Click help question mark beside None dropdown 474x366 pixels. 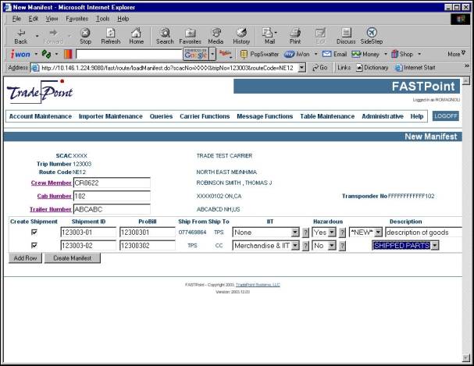point(305,233)
